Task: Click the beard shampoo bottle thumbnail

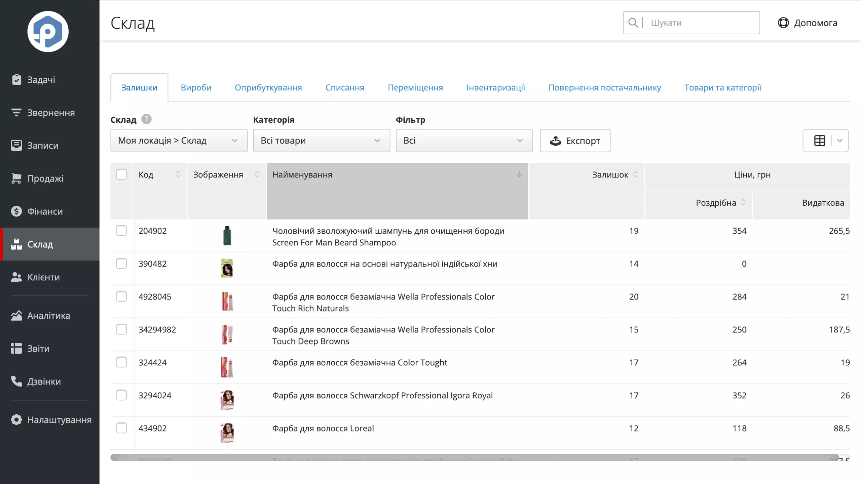Action: 227,235
